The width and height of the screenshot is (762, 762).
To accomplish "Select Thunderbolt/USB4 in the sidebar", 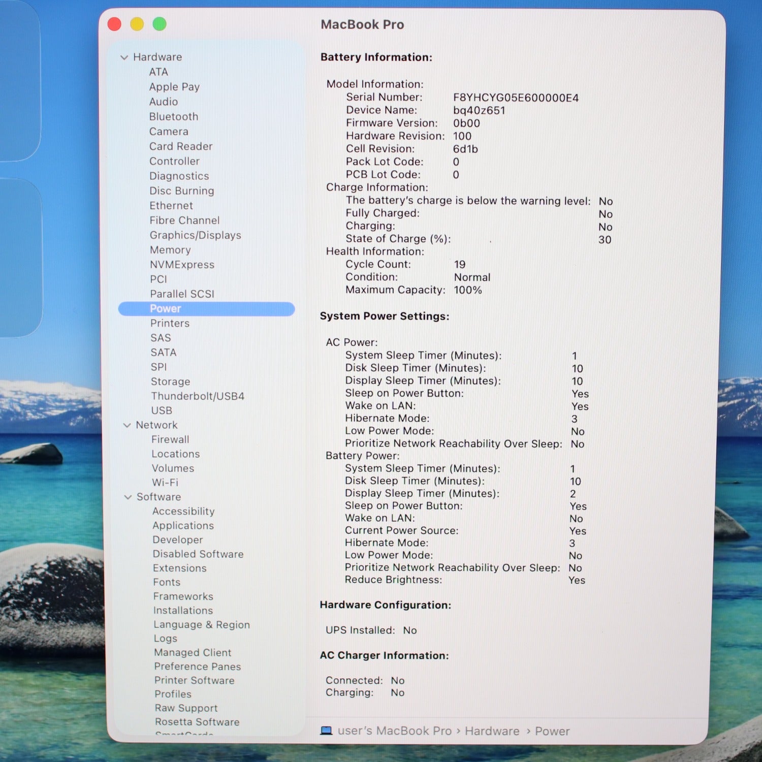I will [x=197, y=396].
